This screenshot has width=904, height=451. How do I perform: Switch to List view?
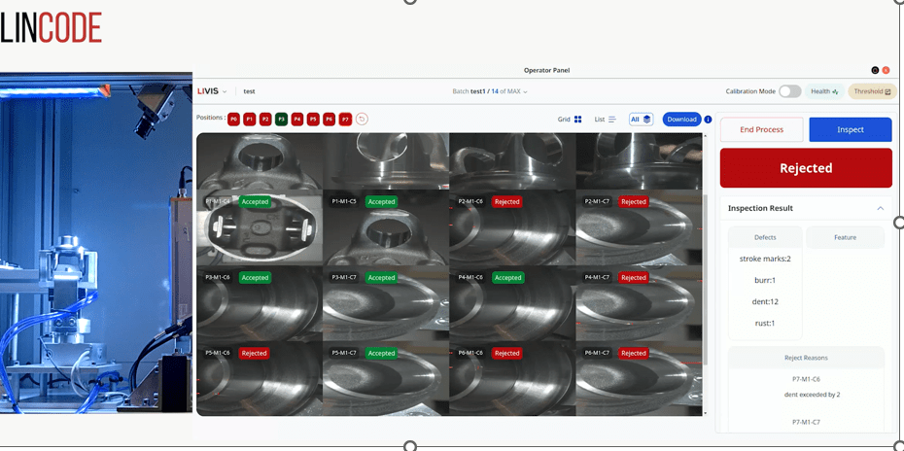click(x=605, y=120)
